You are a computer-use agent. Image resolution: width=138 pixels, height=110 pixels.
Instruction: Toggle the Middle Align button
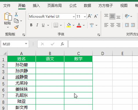[x=112, y=16]
